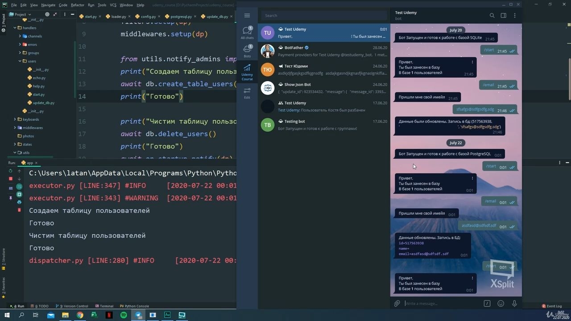Open the Refactor menu in PyCharm

(x=77, y=5)
